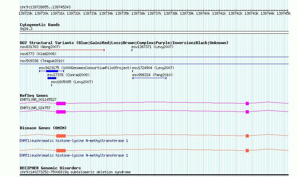Click the large orange exon in upper OMIM gene
Screen dimensions: 298x177
[61, 136]
